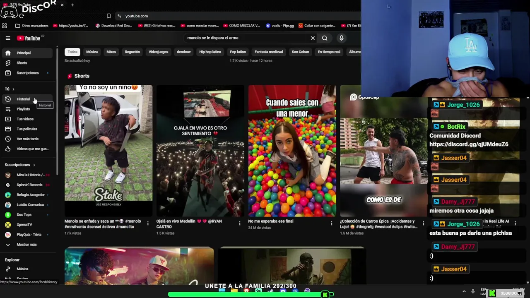Open the Refugio Acogedor subscription channel

[27, 195]
